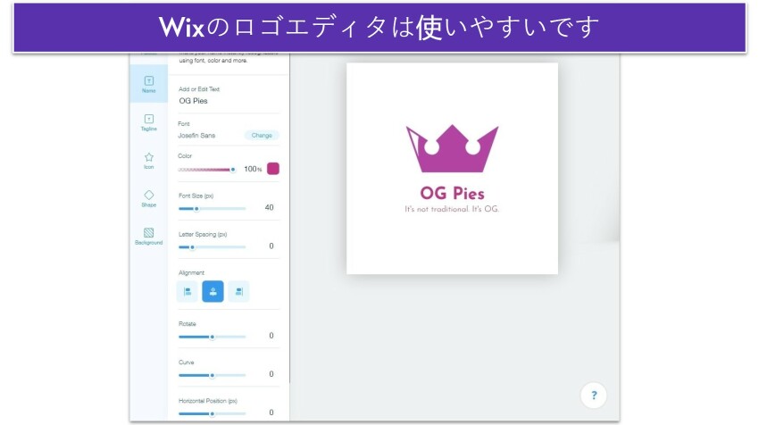The width and height of the screenshot is (759, 425).
Task: Click the Font Size slider track
Action: pyautogui.click(x=213, y=208)
